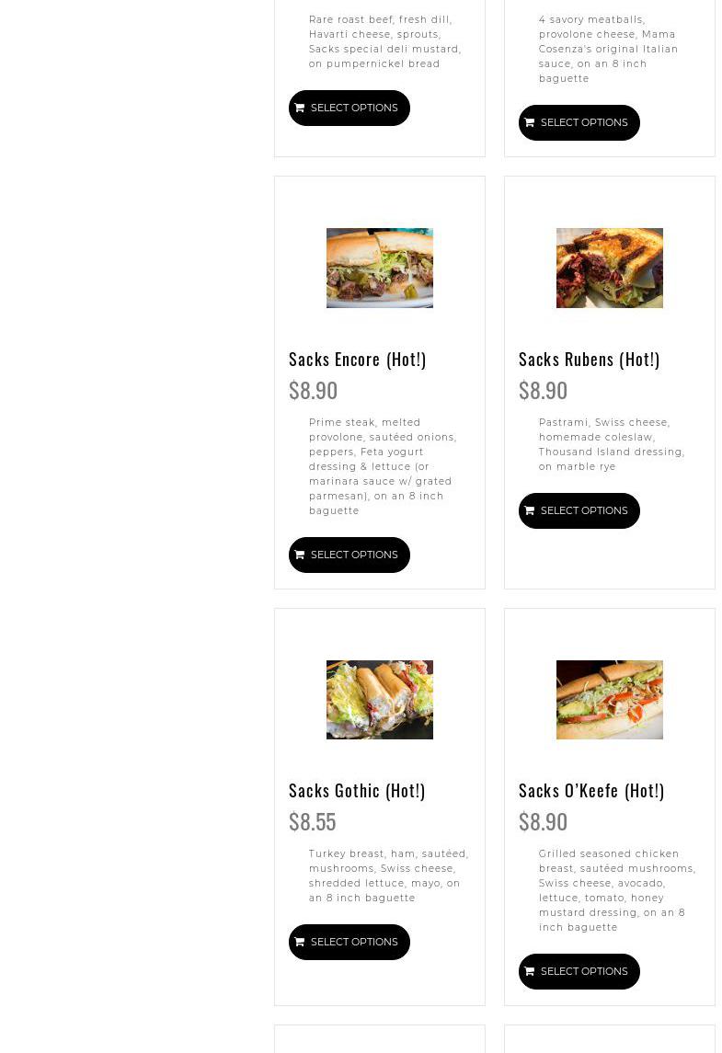Click cart icon under meatball sandwich
The width and height of the screenshot is (722, 1053).
(529, 123)
